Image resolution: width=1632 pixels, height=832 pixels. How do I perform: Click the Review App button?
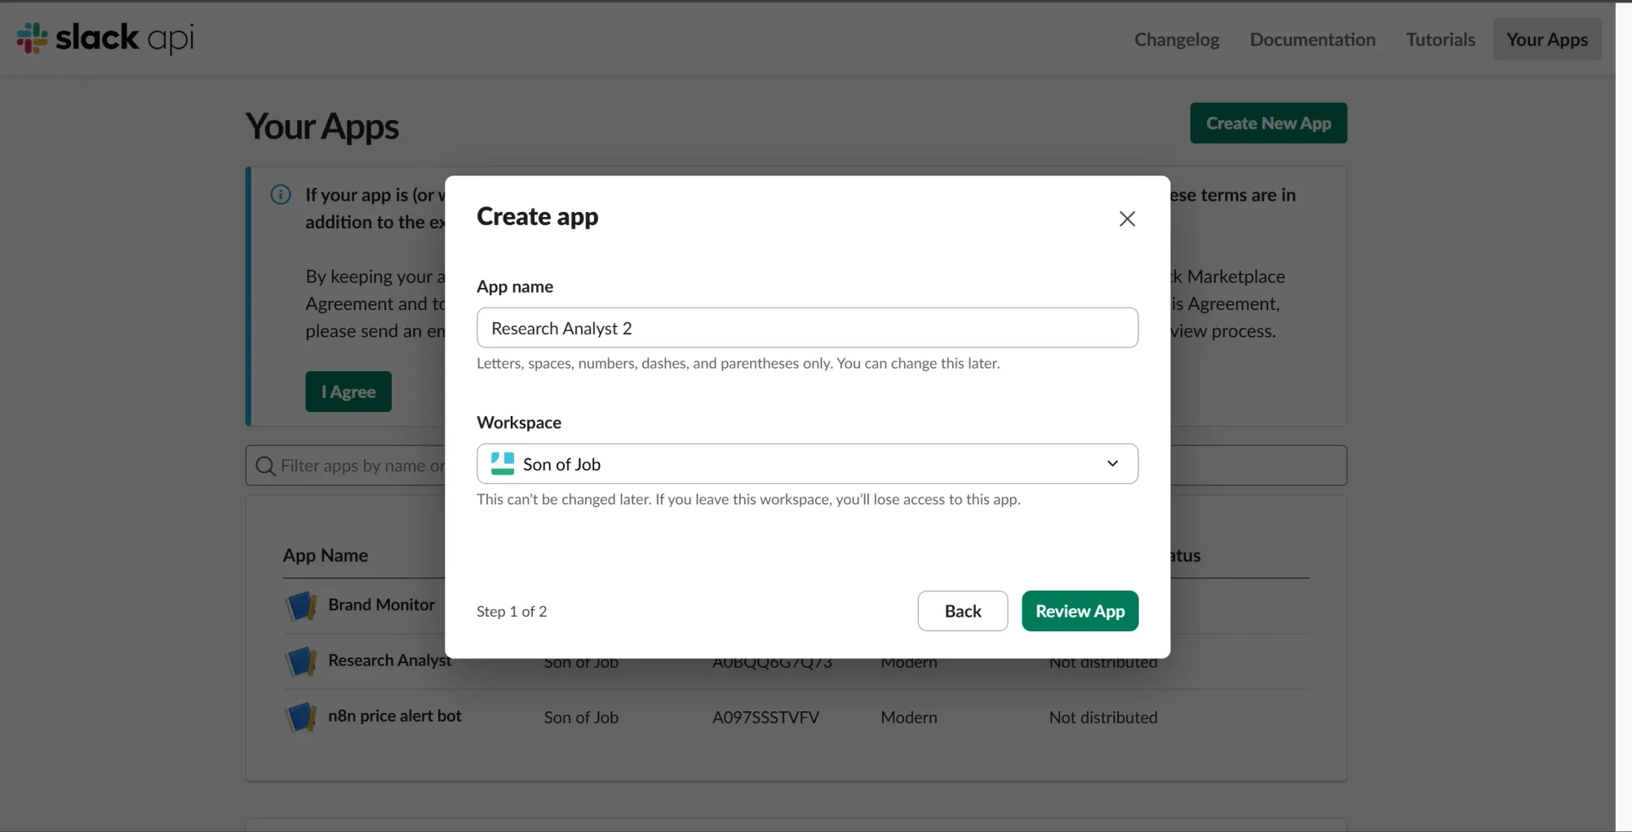pyautogui.click(x=1080, y=611)
